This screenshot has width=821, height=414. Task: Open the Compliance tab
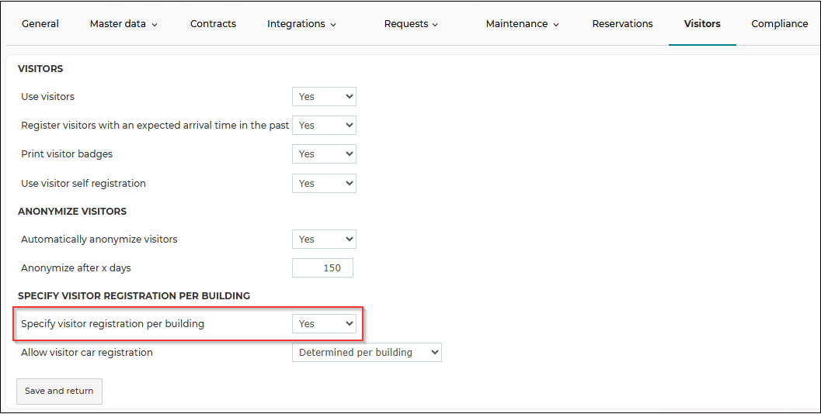780,23
